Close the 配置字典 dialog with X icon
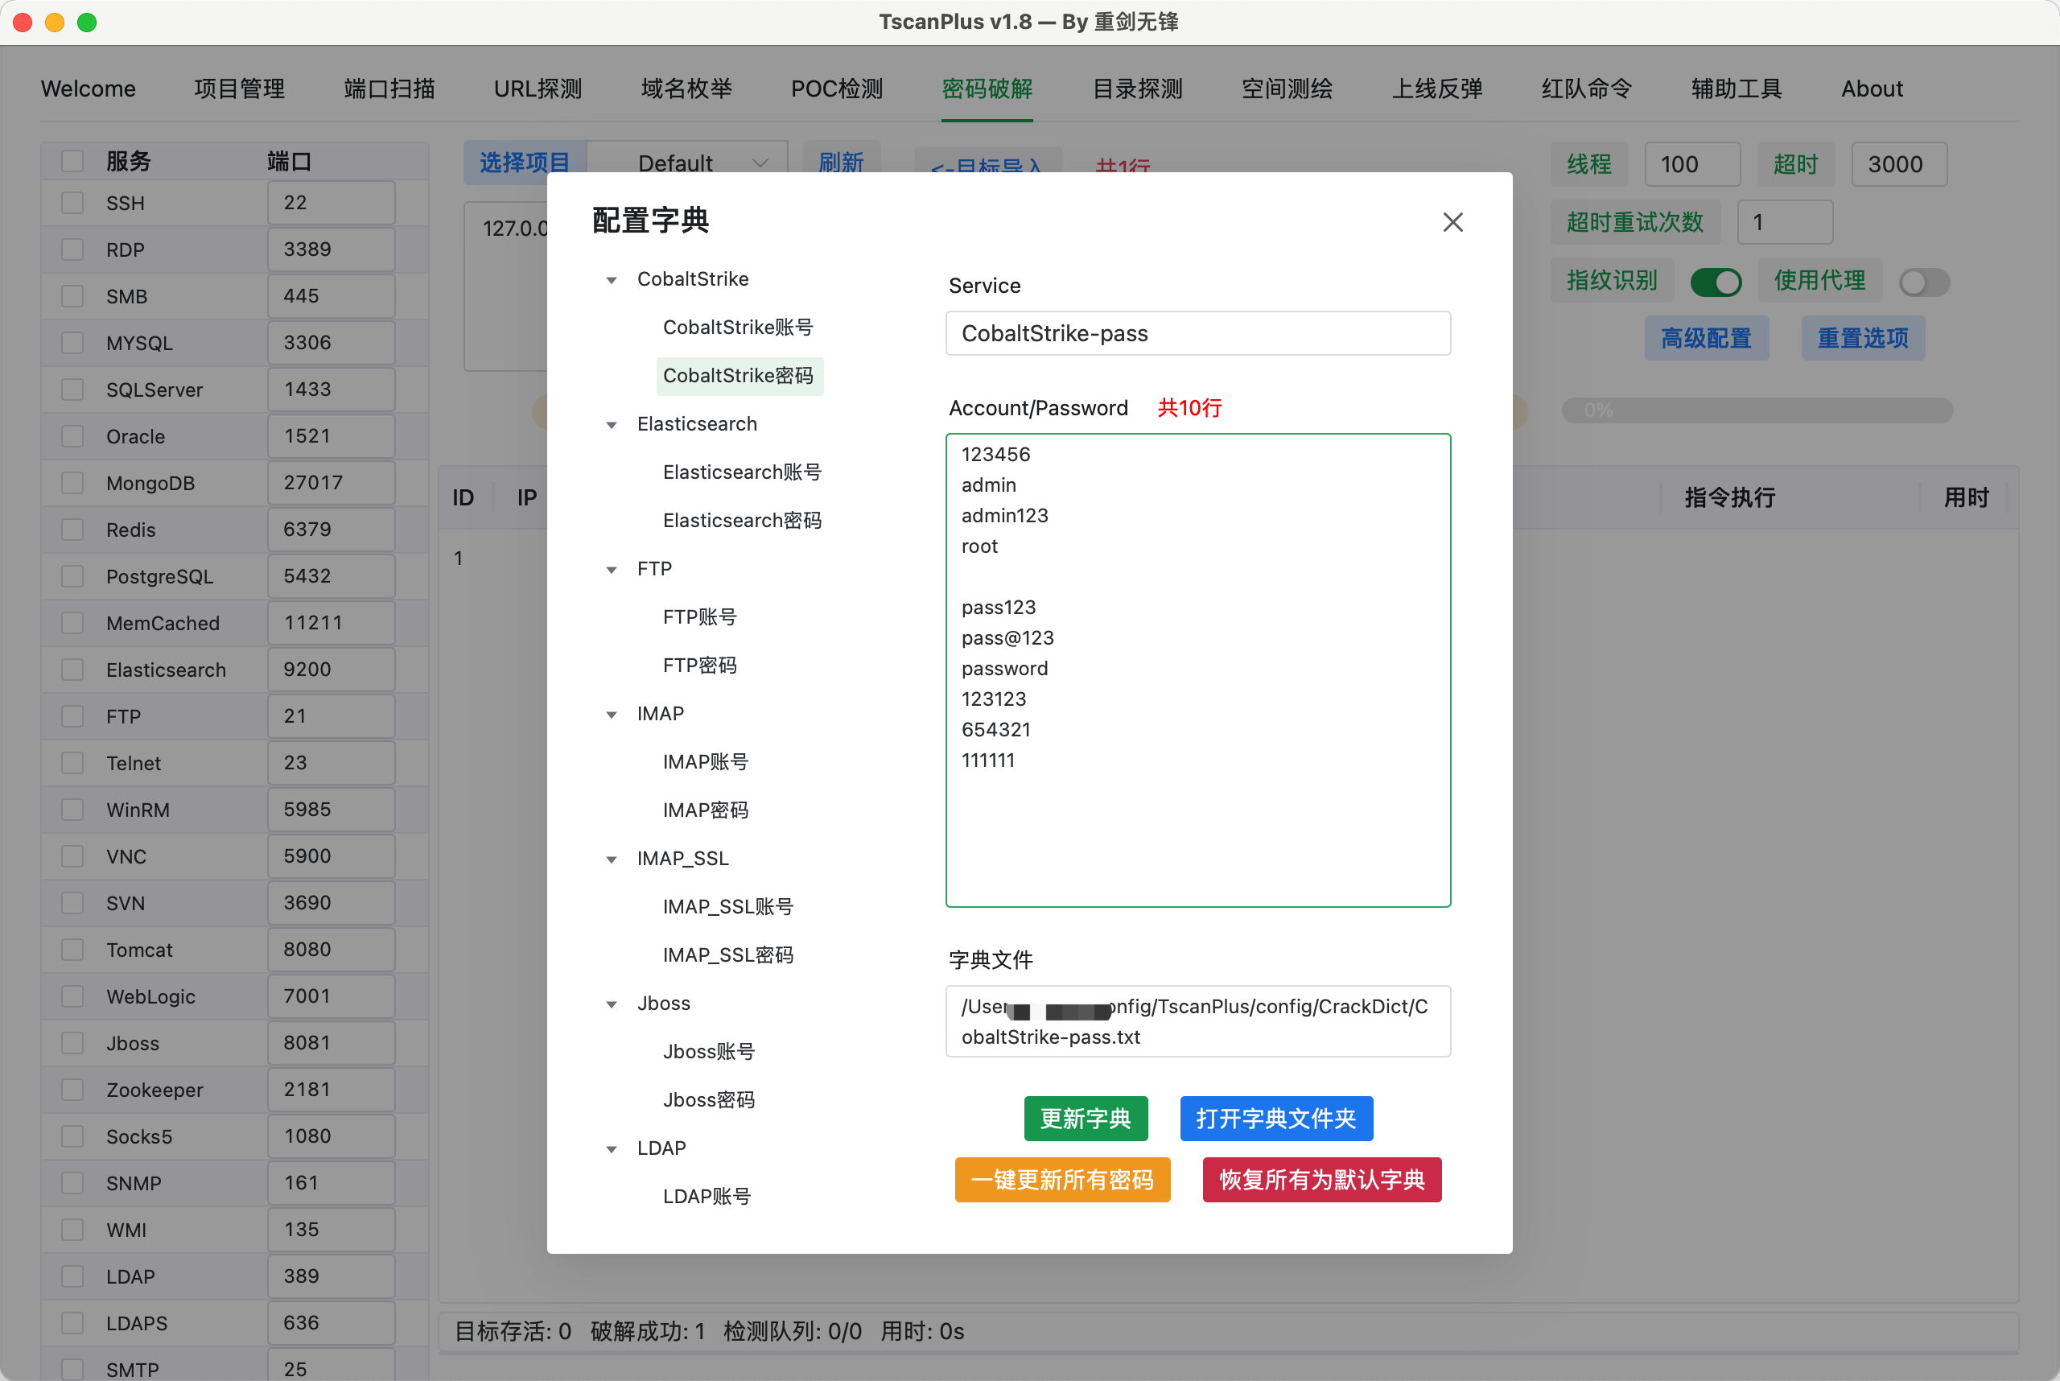Screen dimensions: 2060x1381 pos(1452,222)
